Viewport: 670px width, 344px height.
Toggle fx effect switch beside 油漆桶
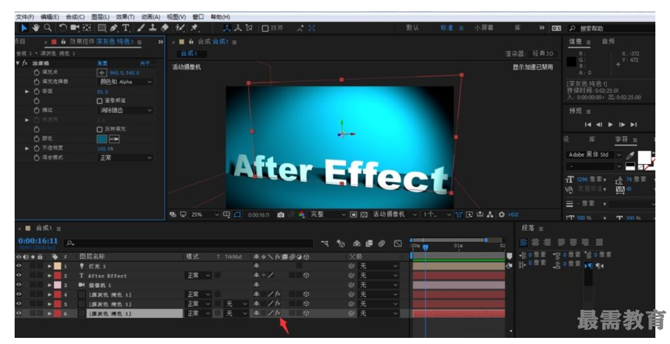tap(25, 63)
